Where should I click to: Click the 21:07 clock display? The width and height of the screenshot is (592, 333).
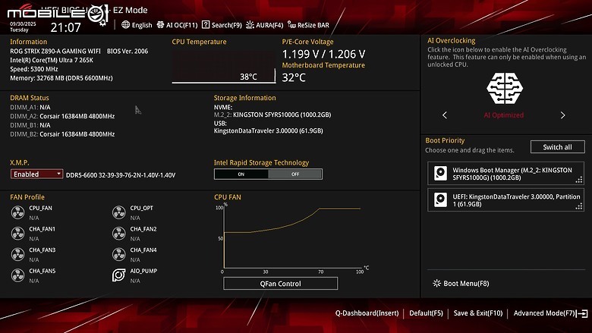coord(66,27)
